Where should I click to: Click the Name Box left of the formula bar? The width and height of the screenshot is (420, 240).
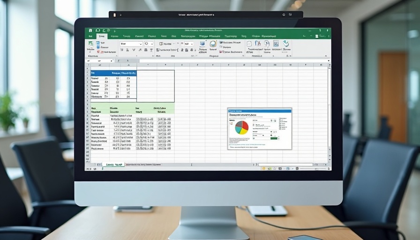(x=100, y=61)
